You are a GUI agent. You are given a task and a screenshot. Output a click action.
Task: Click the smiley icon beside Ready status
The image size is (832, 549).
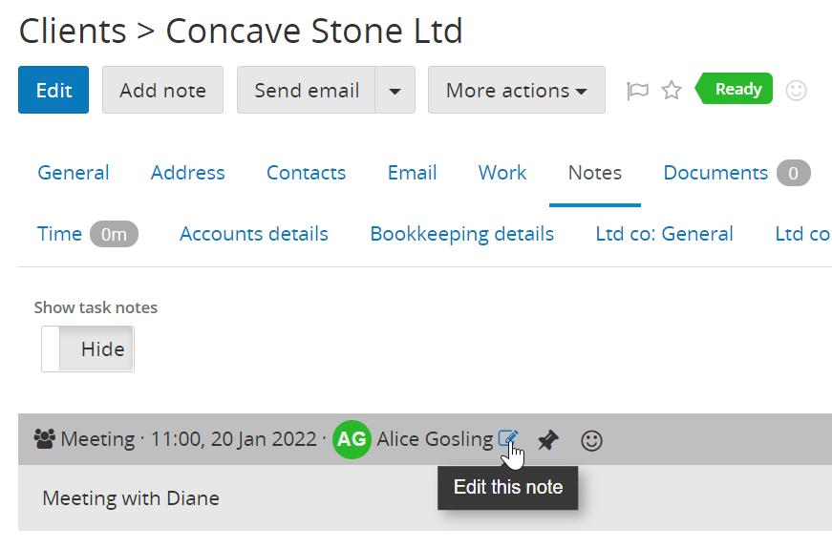(x=796, y=90)
